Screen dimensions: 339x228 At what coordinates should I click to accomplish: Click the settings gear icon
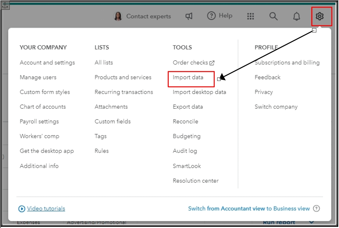click(319, 16)
